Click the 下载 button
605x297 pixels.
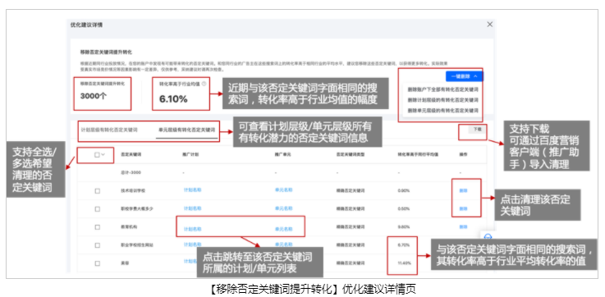[477, 130]
